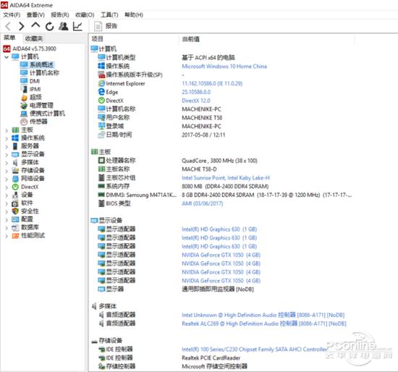Click the 项目 column header
398x372 pixels.
pos(97,39)
